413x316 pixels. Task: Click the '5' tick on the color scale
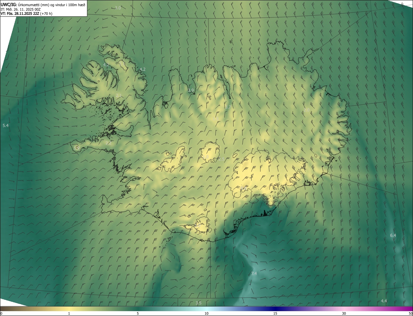coord(138,314)
